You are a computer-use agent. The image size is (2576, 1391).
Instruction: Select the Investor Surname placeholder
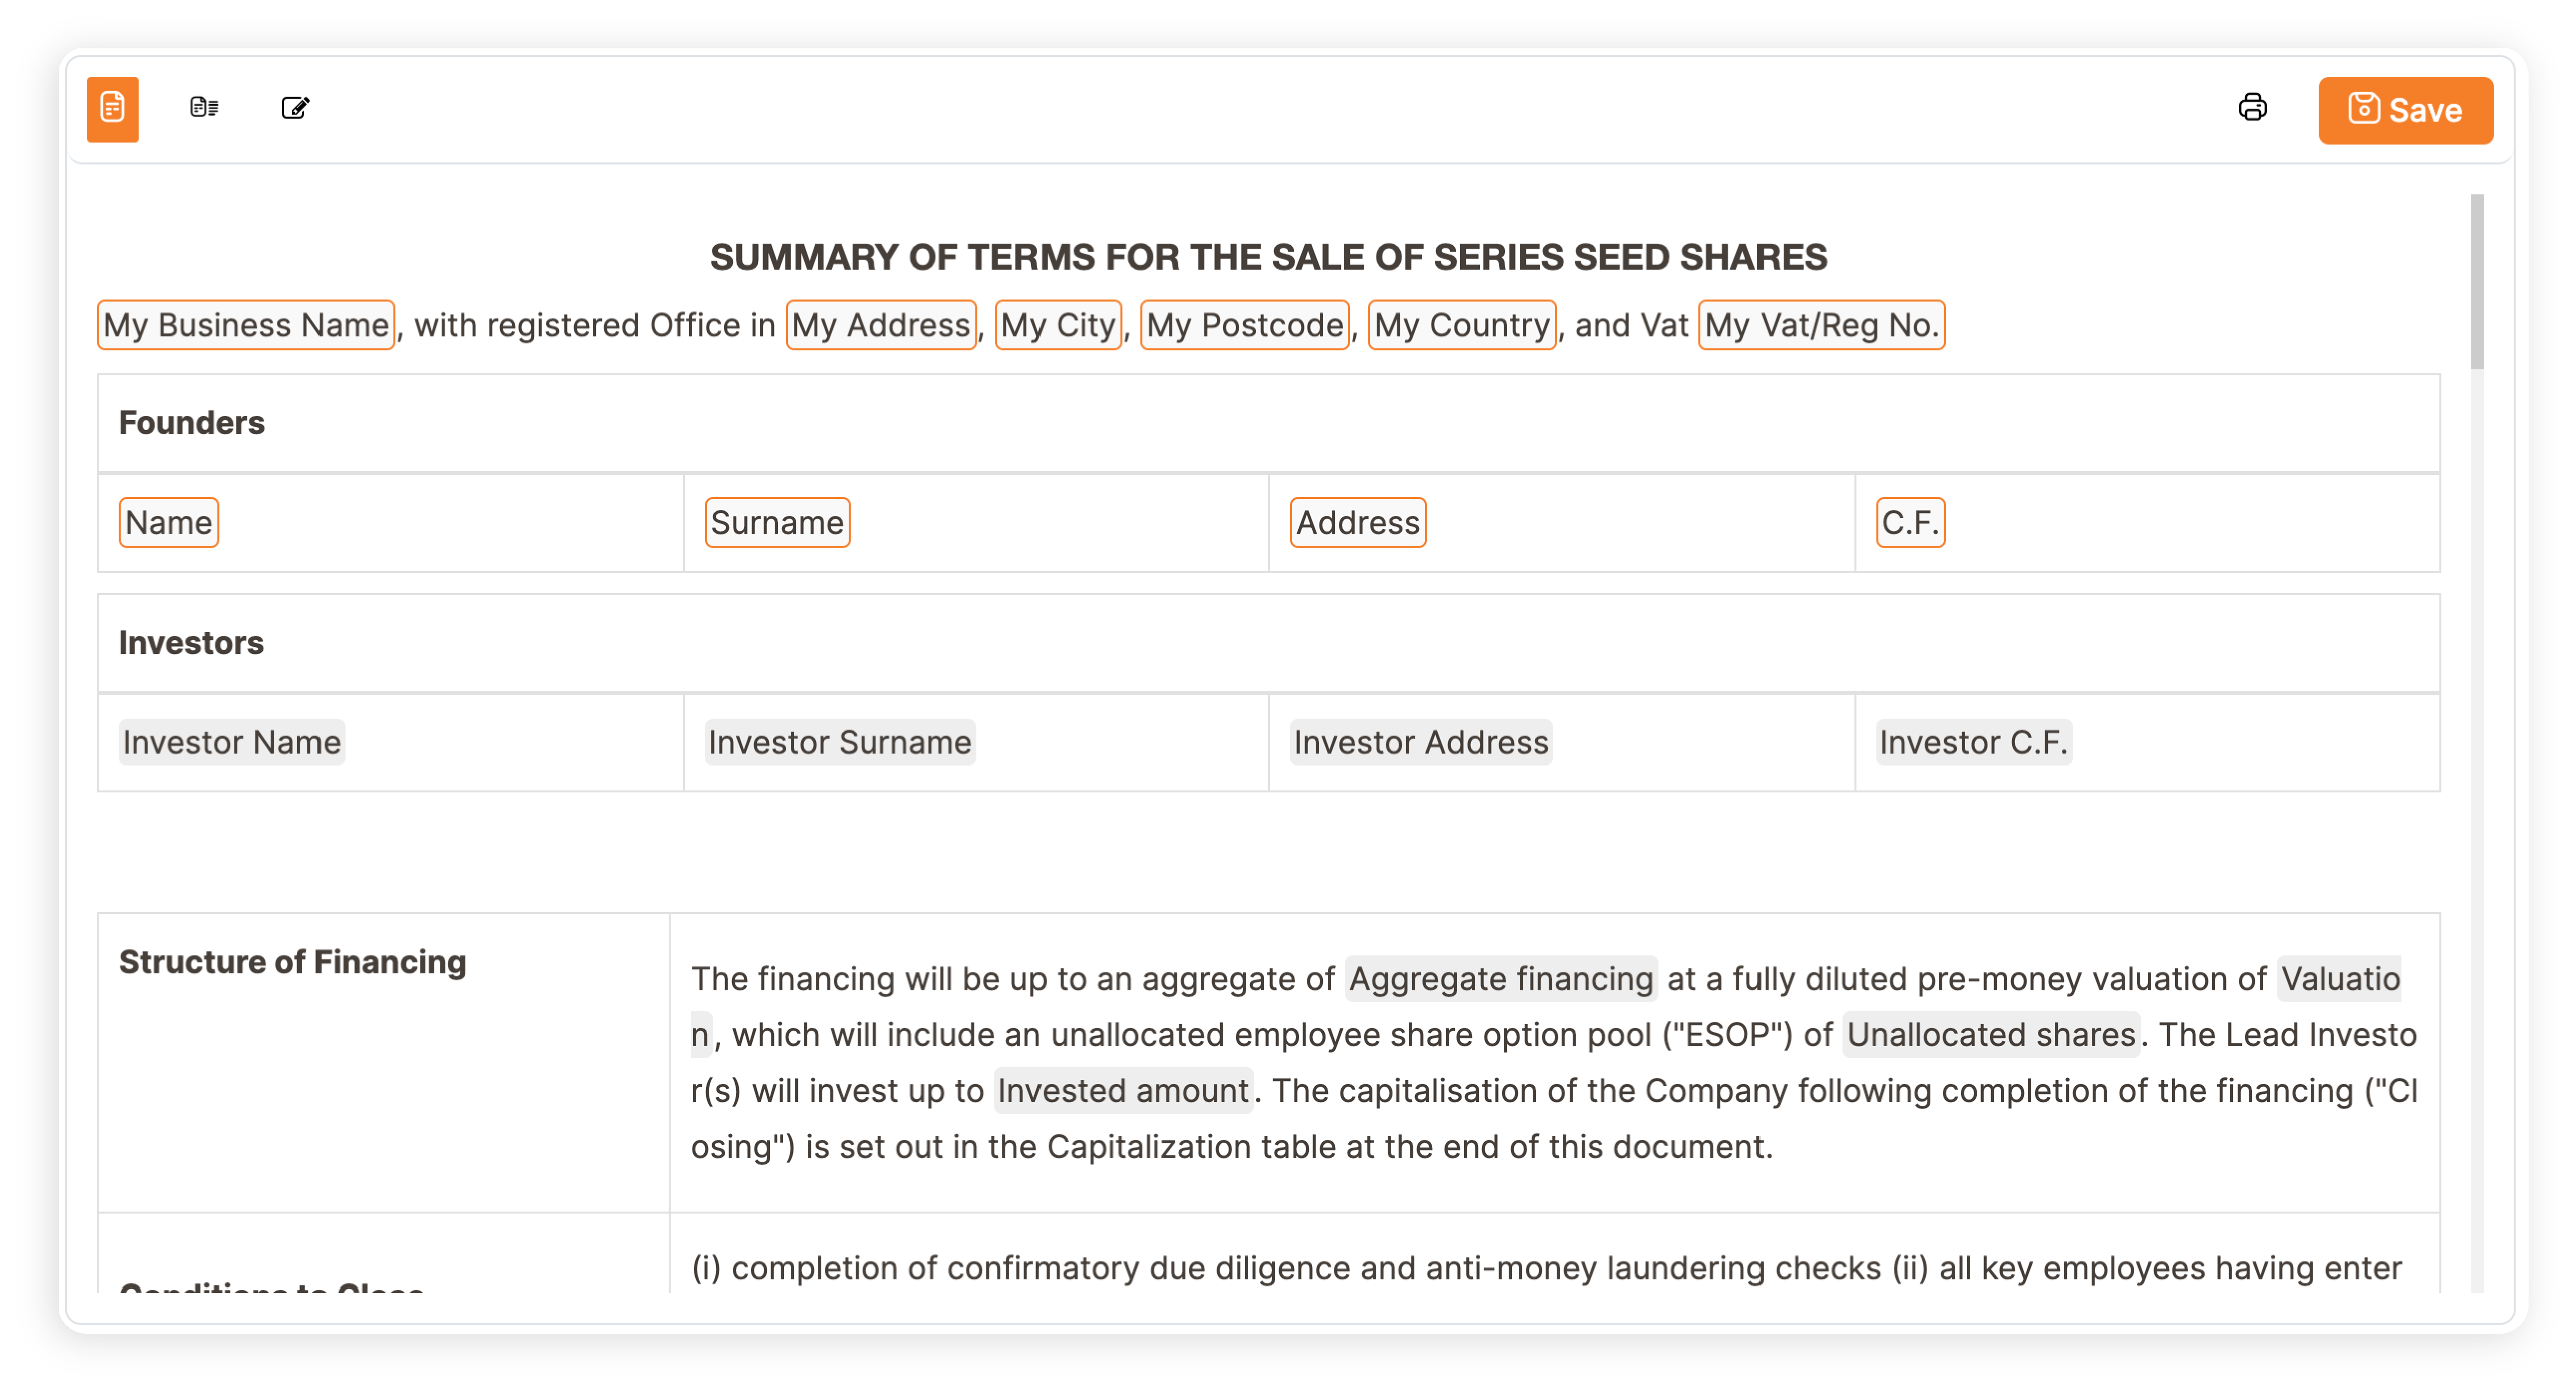point(840,742)
